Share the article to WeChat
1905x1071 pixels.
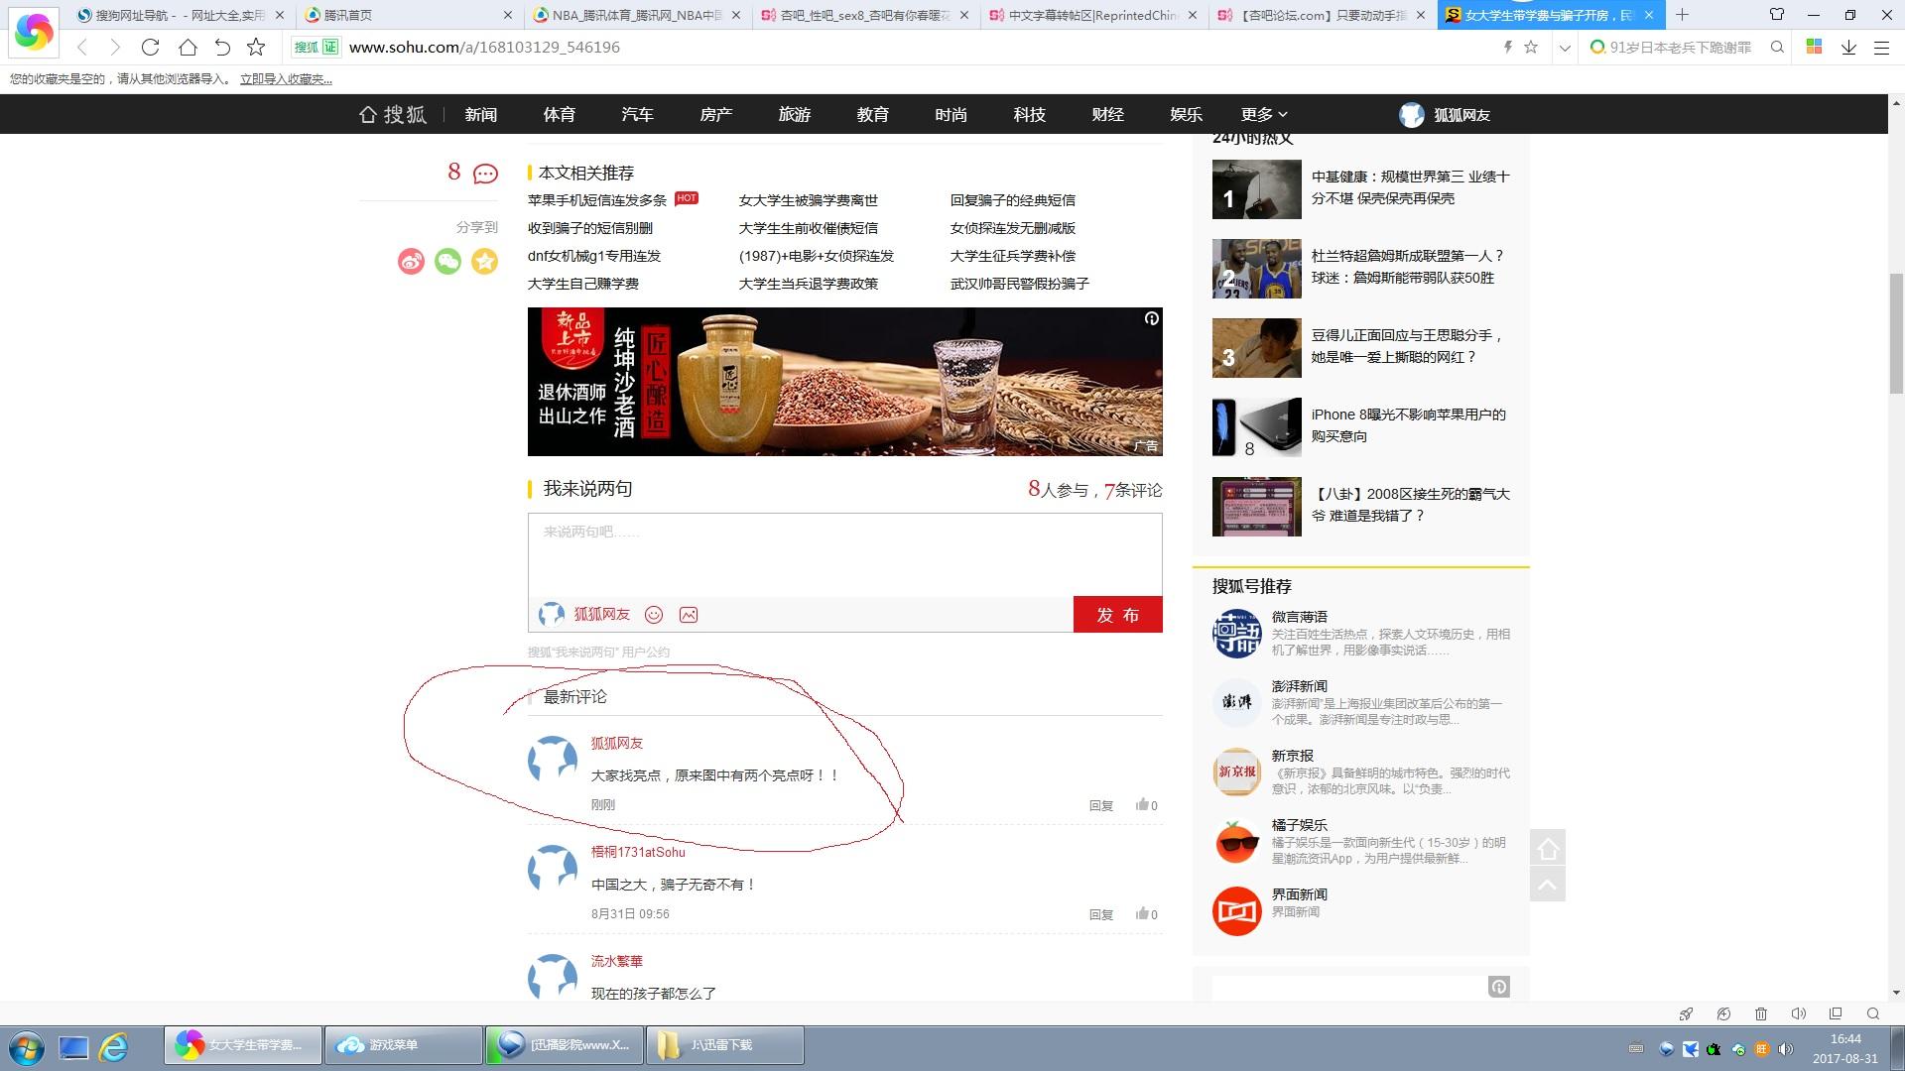tap(447, 261)
